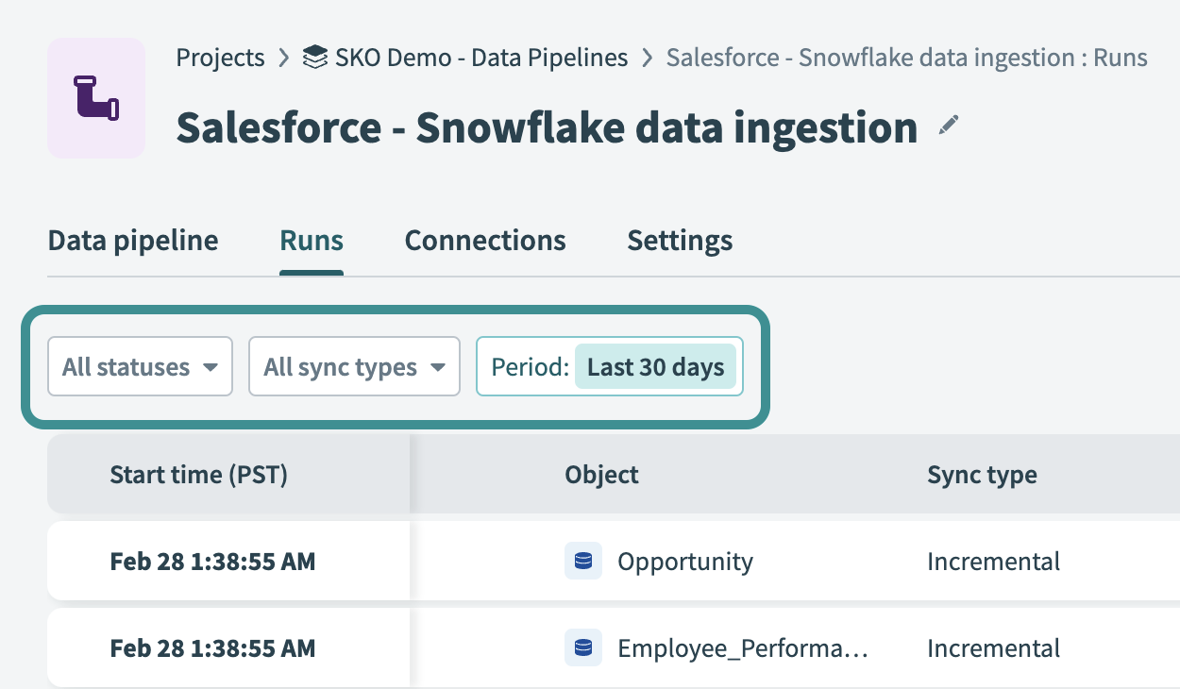Select the Runs tab
The width and height of the screenshot is (1180, 689).
coord(312,241)
